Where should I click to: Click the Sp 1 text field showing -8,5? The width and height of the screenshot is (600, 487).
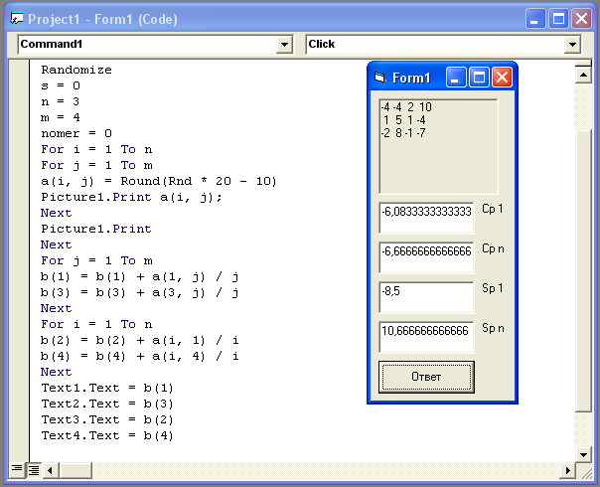point(426,297)
